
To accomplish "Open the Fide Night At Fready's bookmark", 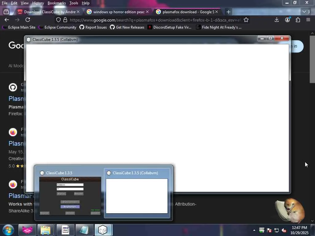I will [x=219, y=27].
